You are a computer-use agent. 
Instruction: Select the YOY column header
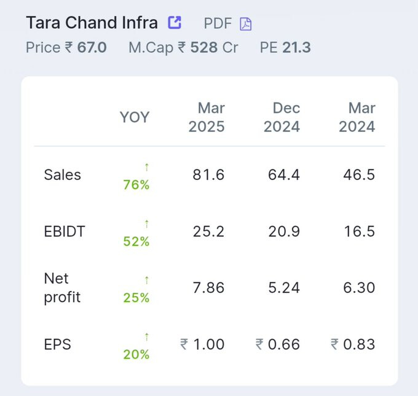(135, 117)
